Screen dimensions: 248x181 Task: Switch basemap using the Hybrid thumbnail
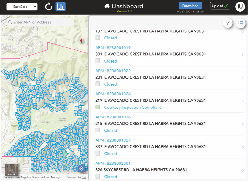pos(12,169)
